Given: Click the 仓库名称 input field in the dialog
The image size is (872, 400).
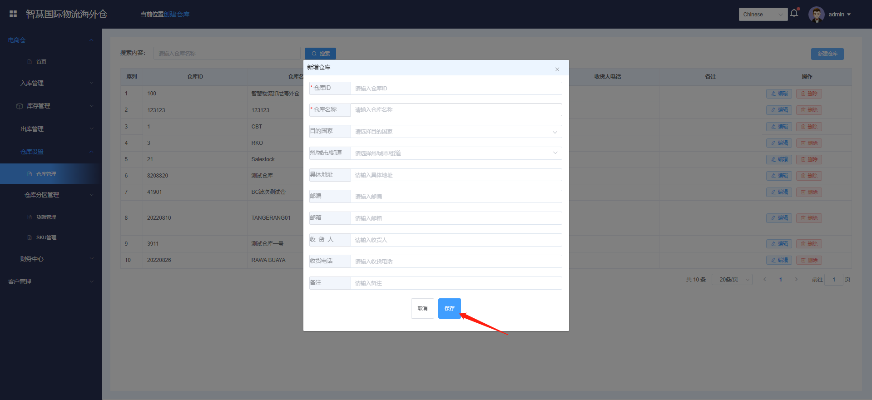Looking at the screenshot, I should (x=456, y=110).
